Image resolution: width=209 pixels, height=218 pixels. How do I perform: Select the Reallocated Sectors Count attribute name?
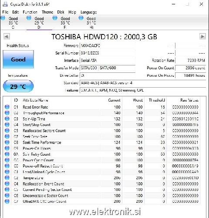coord(44,131)
